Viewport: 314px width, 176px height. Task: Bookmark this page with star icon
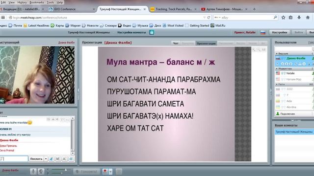283,18
